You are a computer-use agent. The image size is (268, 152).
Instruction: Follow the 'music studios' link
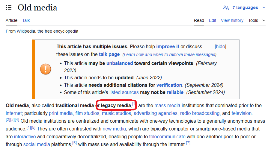pos(116,113)
